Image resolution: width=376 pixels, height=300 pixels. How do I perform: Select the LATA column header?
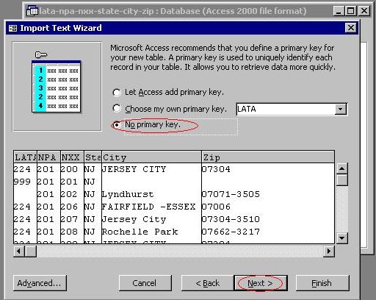[x=25, y=157]
